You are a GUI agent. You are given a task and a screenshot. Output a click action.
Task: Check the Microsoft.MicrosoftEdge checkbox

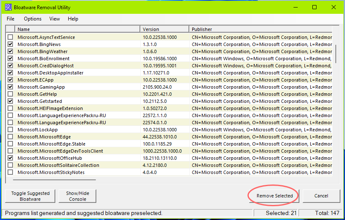(10, 137)
